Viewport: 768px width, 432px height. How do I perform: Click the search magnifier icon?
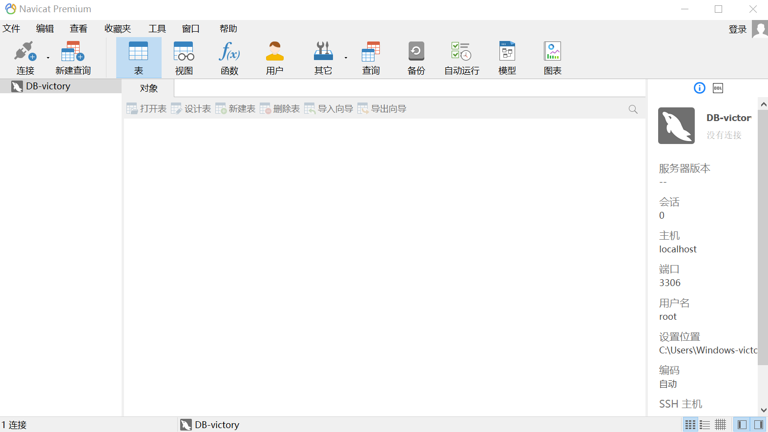click(x=633, y=109)
